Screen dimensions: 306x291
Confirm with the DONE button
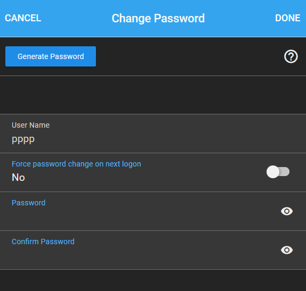(288, 18)
